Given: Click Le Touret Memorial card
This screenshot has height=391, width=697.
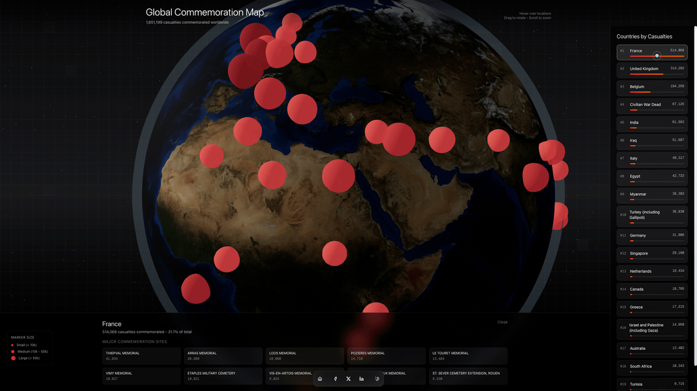Looking at the screenshot, I should tap(468, 356).
